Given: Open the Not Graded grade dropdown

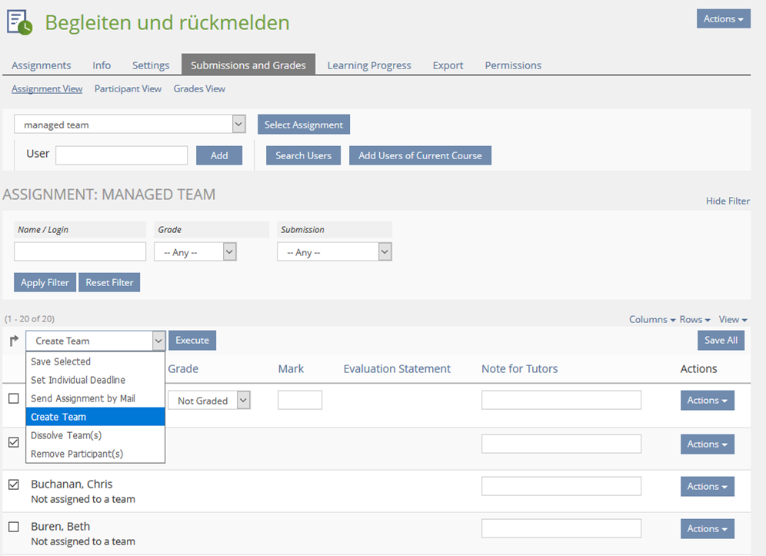Looking at the screenshot, I should pos(209,401).
